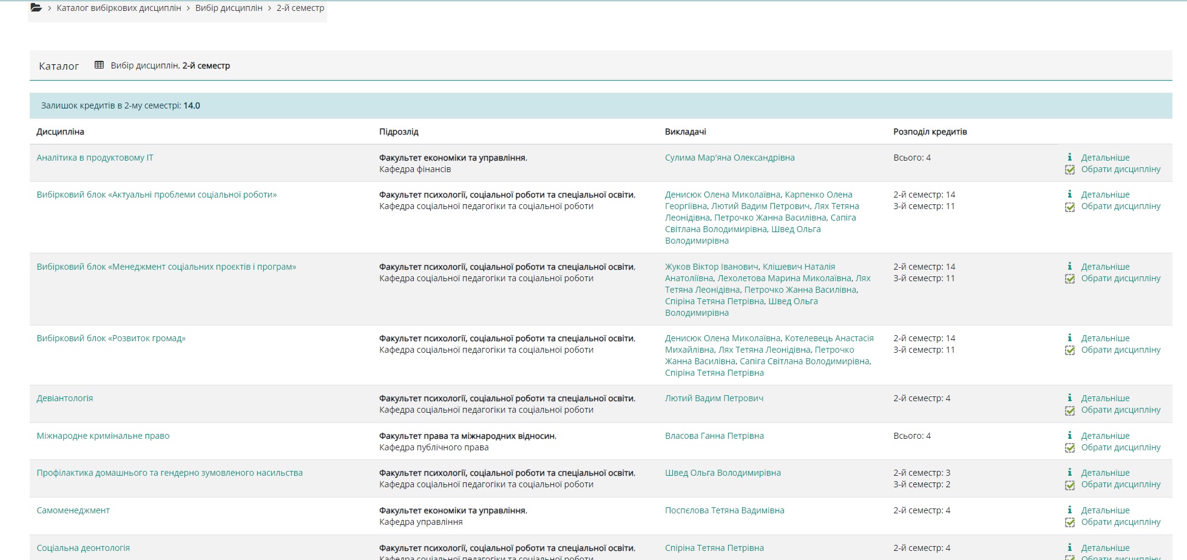Check the select icon for Девіантологія
Screen dimensions: 1187x560
1070,410
